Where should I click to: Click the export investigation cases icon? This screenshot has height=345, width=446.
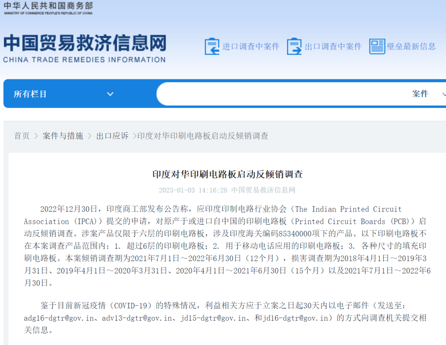(x=294, y=46)
